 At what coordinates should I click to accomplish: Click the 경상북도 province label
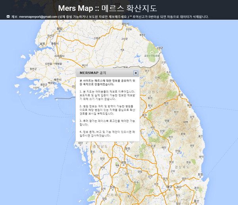(182, 167)
